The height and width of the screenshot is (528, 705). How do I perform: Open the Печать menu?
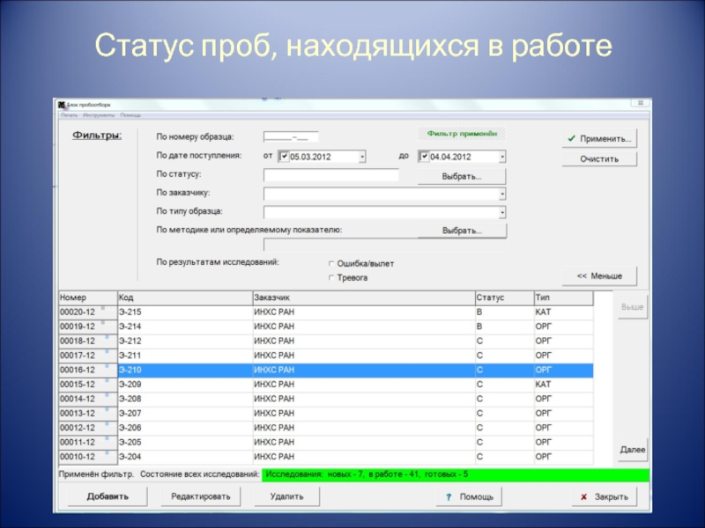[x=70, y=115]
